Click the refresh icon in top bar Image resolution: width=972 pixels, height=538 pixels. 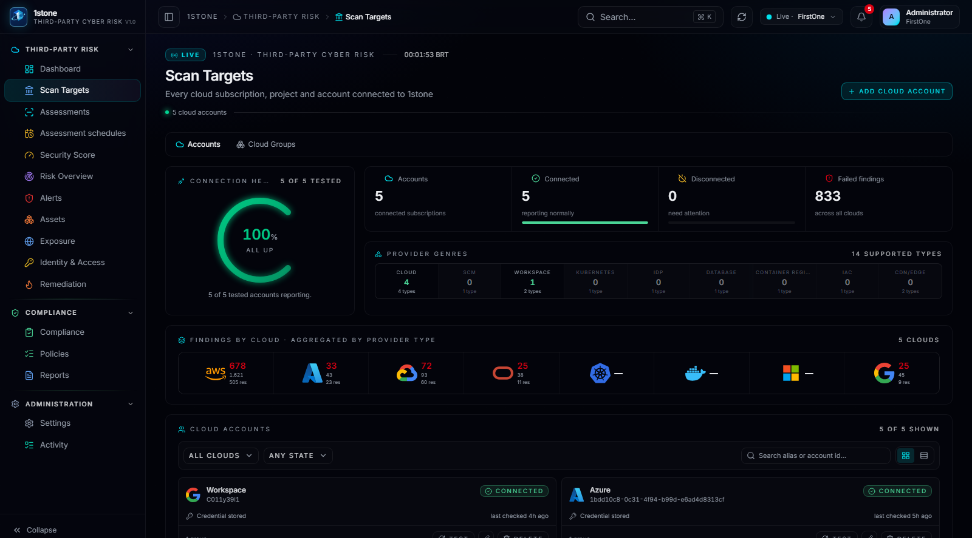pos(742,17)
